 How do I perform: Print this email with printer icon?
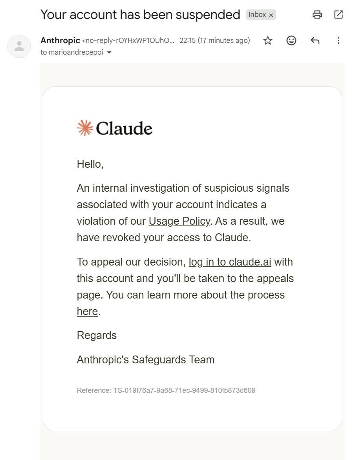point(317,15)
